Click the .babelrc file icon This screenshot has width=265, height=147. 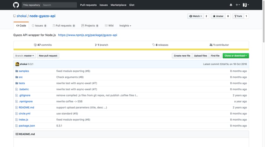pyautogui.click(x=16, y=89)
